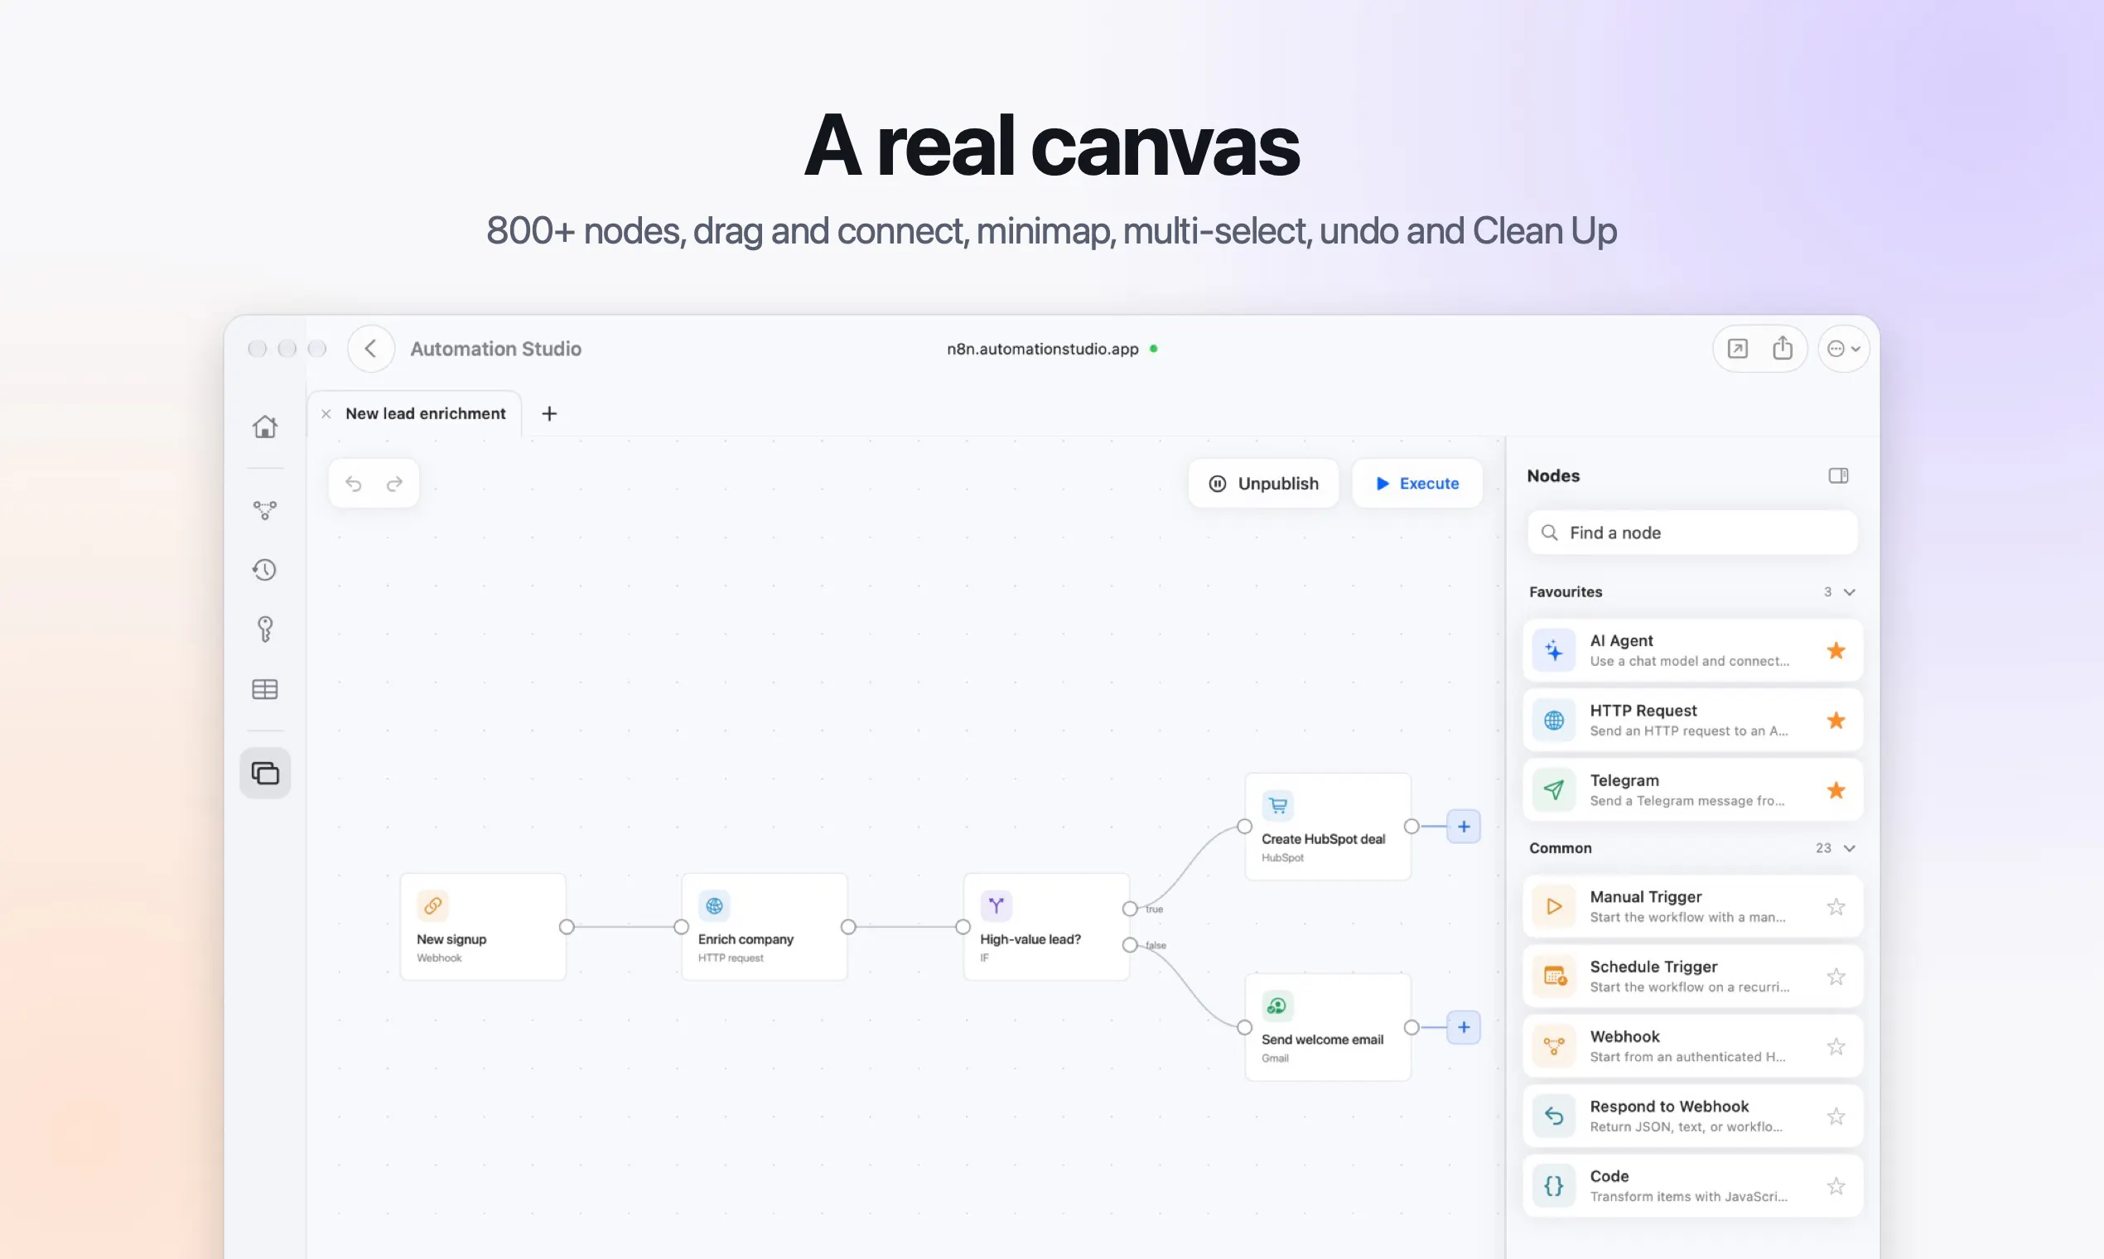
Task: Select the New signup webhook node
Action: (x=483, y=928)
